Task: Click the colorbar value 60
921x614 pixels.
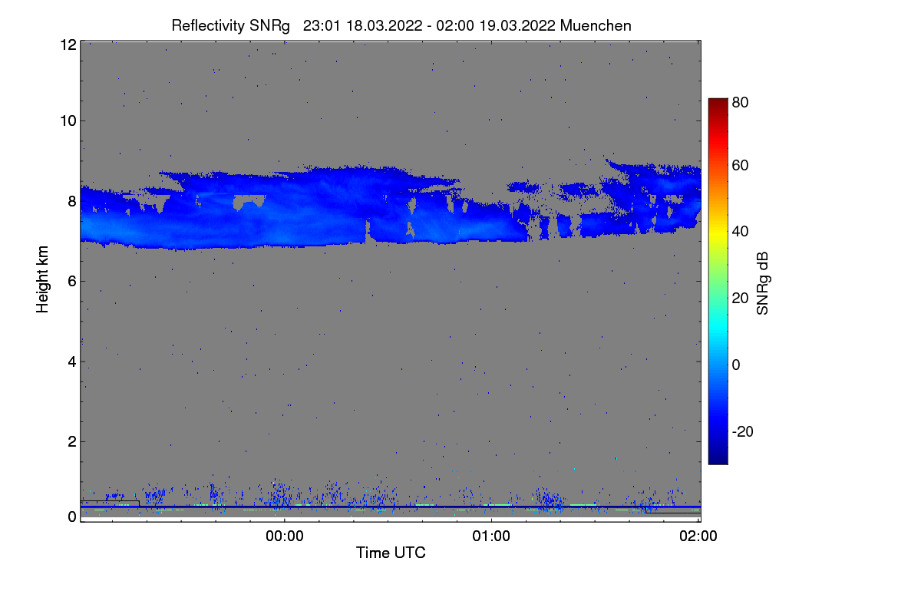Action: coord(741,166)
